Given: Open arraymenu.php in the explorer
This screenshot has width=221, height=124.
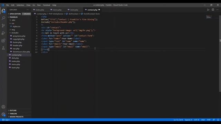Looking at the screenshot, I should coord(19,36).
